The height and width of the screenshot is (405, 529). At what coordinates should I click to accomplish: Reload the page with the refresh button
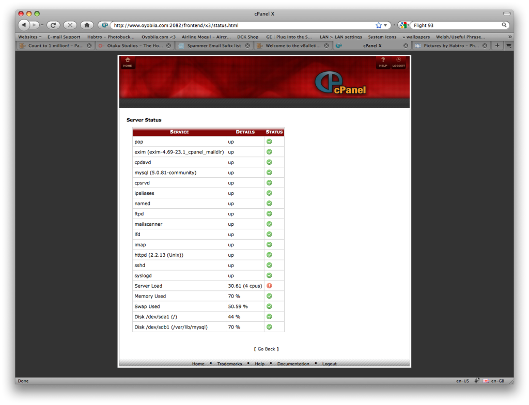click(x=53, y=25)
